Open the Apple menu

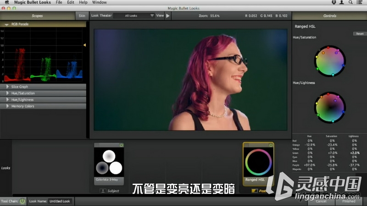pyautogui.click(x=7, y=2)
